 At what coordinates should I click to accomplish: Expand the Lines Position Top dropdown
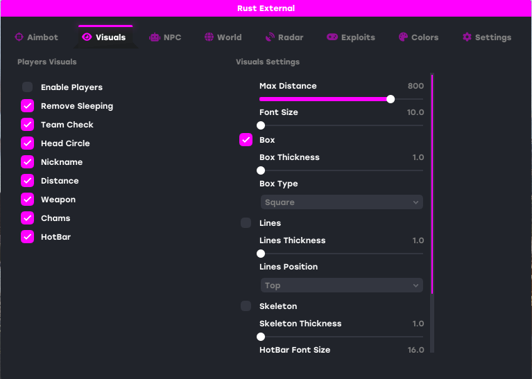pyautogui.click(x=342, y=285)
